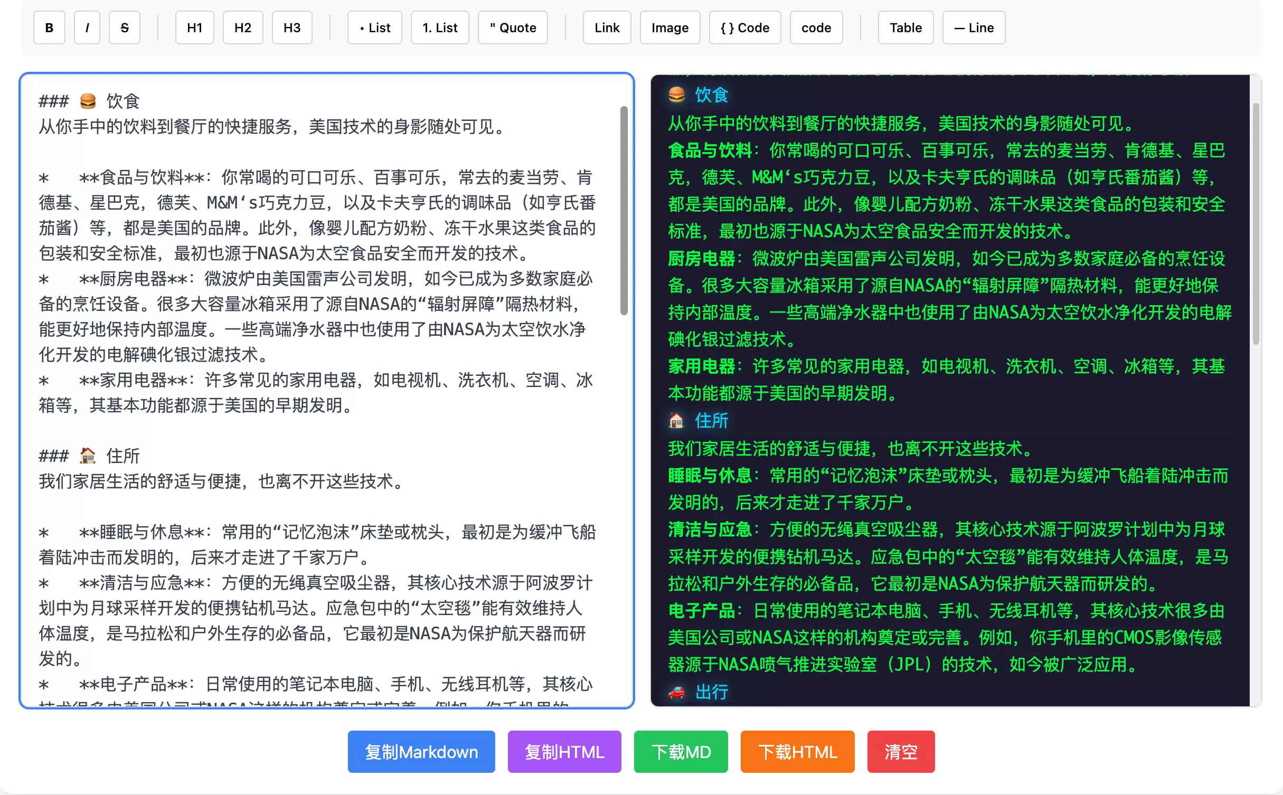Insert a { } Code block
This screenshot has height=795, width=1283.
(x=745, y=27)
